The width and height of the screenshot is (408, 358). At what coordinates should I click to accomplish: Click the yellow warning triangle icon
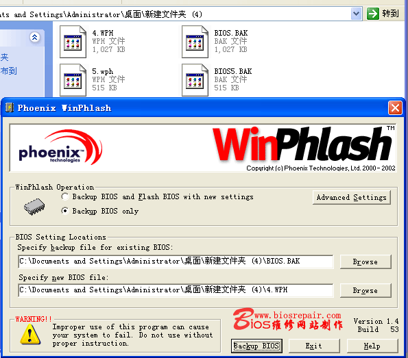(x=30, y=335)
